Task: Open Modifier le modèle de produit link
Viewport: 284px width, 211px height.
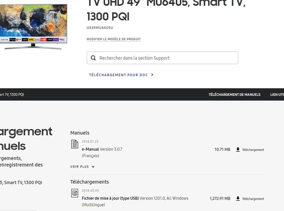Action: [x=114, y=39]
